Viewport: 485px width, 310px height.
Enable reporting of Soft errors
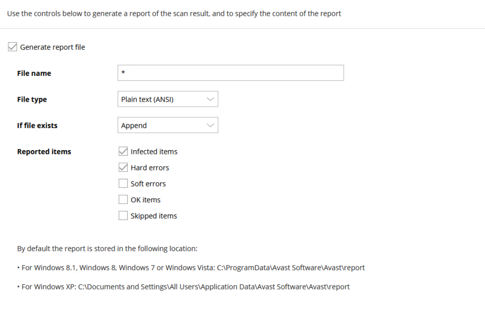123,183
